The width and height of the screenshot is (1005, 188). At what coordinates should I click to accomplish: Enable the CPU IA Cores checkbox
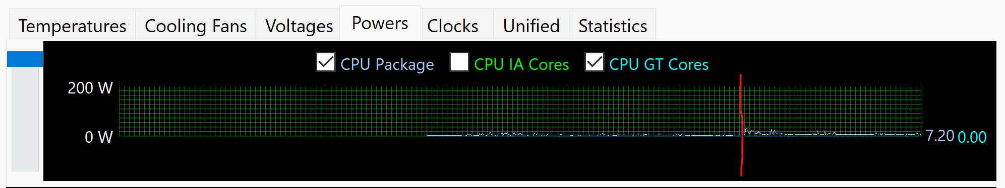[459, 62]
